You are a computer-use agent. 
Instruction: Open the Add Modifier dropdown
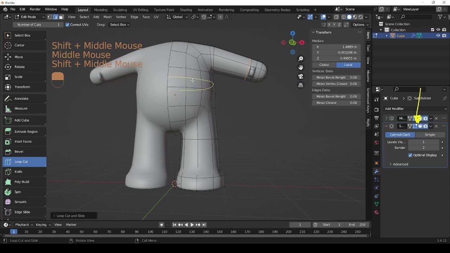coord(415,109)
